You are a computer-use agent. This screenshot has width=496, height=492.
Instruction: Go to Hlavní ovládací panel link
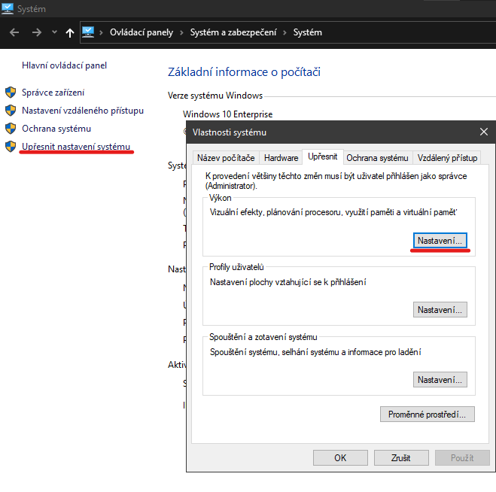coord(64,65)
